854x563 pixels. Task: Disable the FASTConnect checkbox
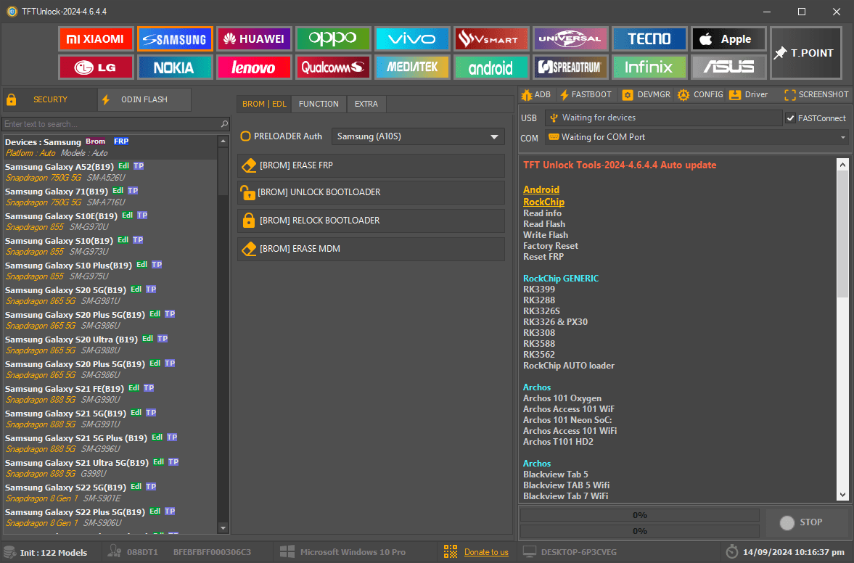point(790,118)
